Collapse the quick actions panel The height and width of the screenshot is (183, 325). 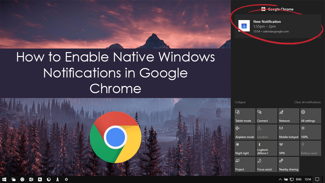click(x=240, y=102)
